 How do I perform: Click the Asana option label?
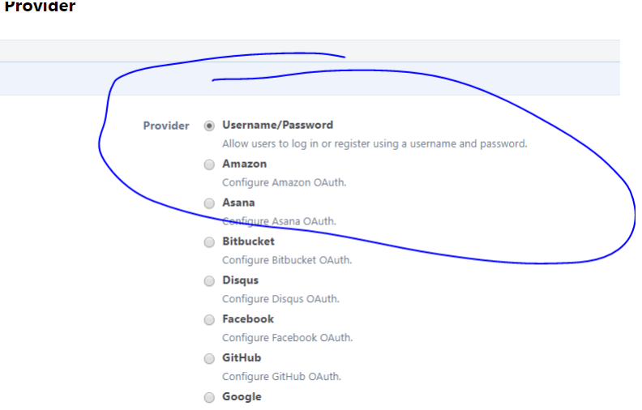[238, 203]
